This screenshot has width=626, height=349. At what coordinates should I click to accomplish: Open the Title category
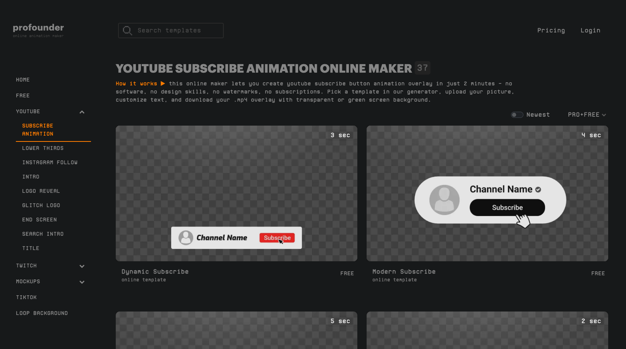tap(31, 248)
